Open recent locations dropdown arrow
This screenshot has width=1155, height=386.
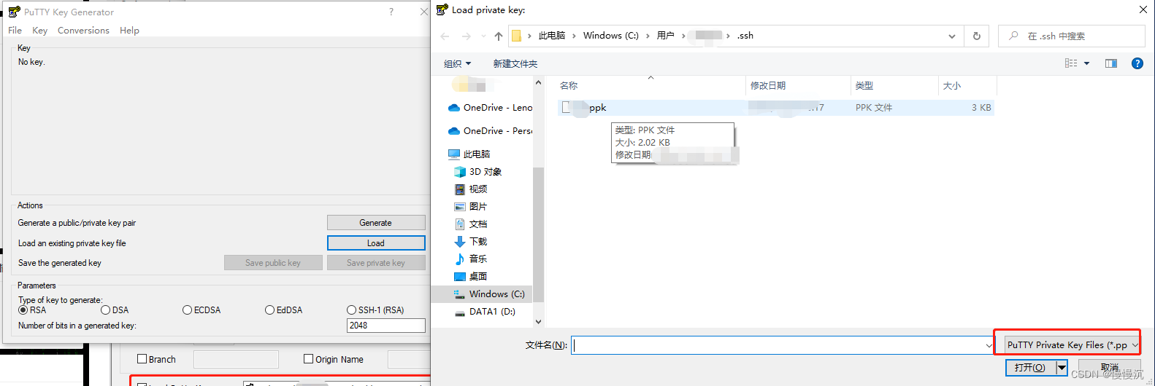[483, 36]
